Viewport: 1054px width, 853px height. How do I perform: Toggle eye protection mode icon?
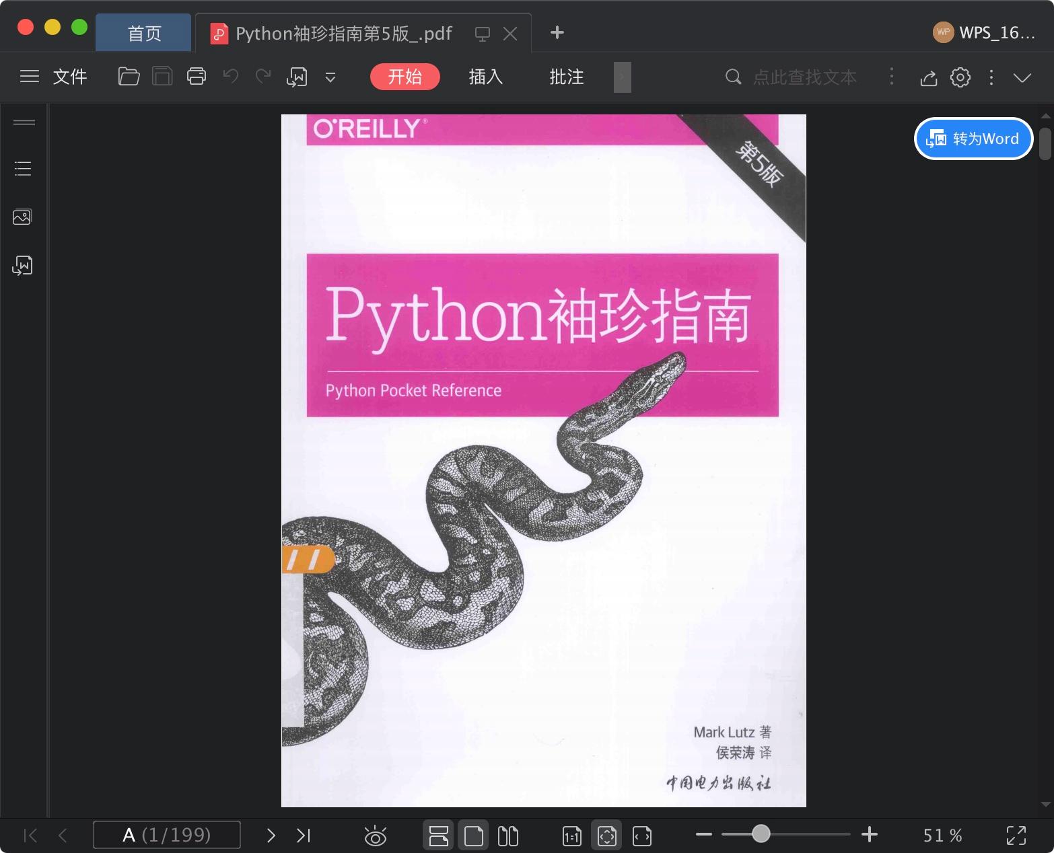[x=375, y=836]
